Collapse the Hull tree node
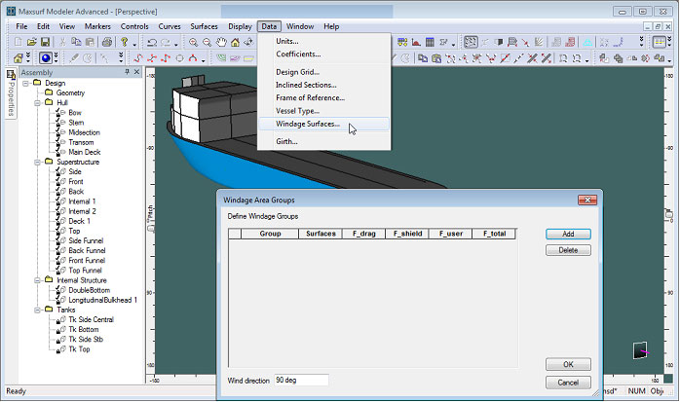 pyautogui.click(x=36, y=102)
